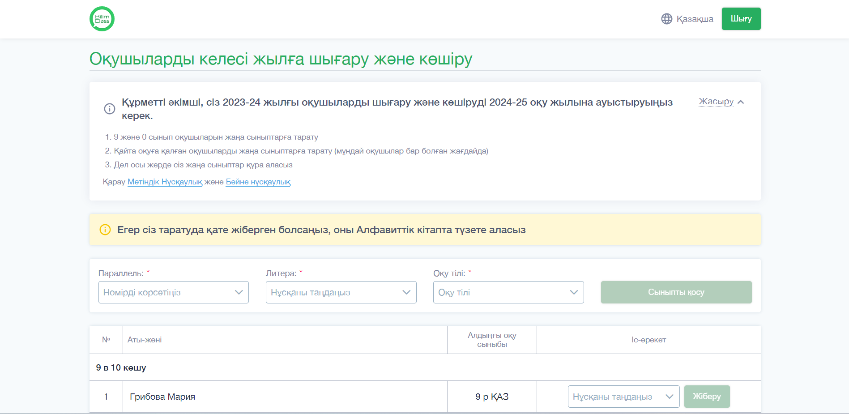
Task: Open the Бейне нұсқаулық link
Action: [258, 182]
